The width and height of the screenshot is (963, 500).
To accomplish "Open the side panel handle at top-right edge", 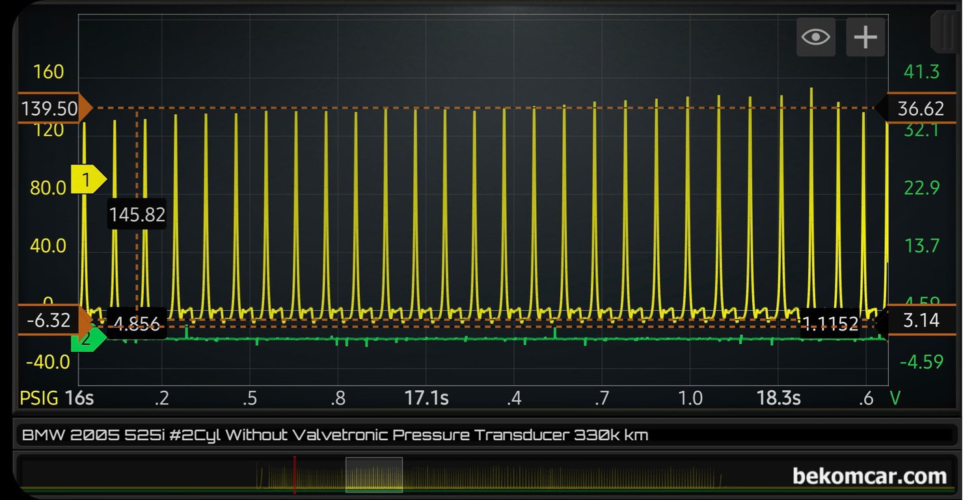I will pos(947,33).
